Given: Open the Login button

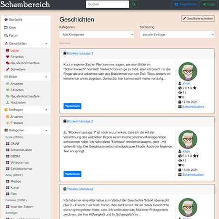Looking at the screenshot, I should click(x=209, y=4).
